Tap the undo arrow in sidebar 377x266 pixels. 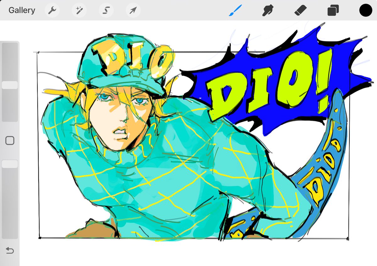10,251
